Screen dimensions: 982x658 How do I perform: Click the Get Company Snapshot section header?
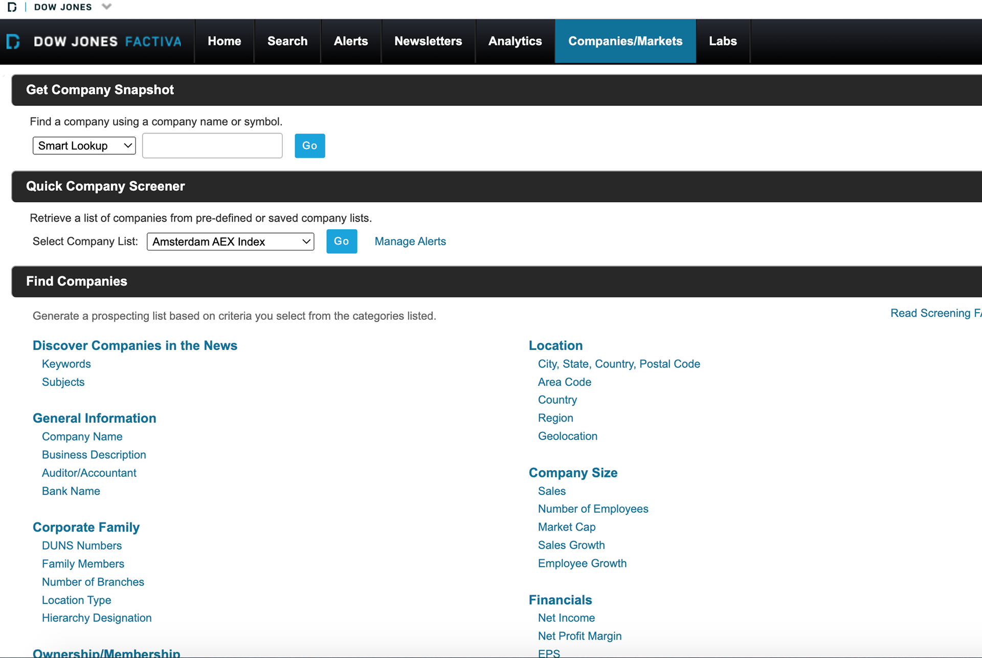click(497, 90)
